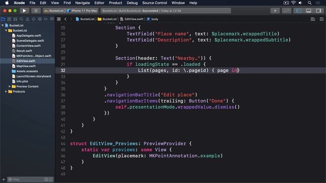Run the project with the Play button

(24, 11)
